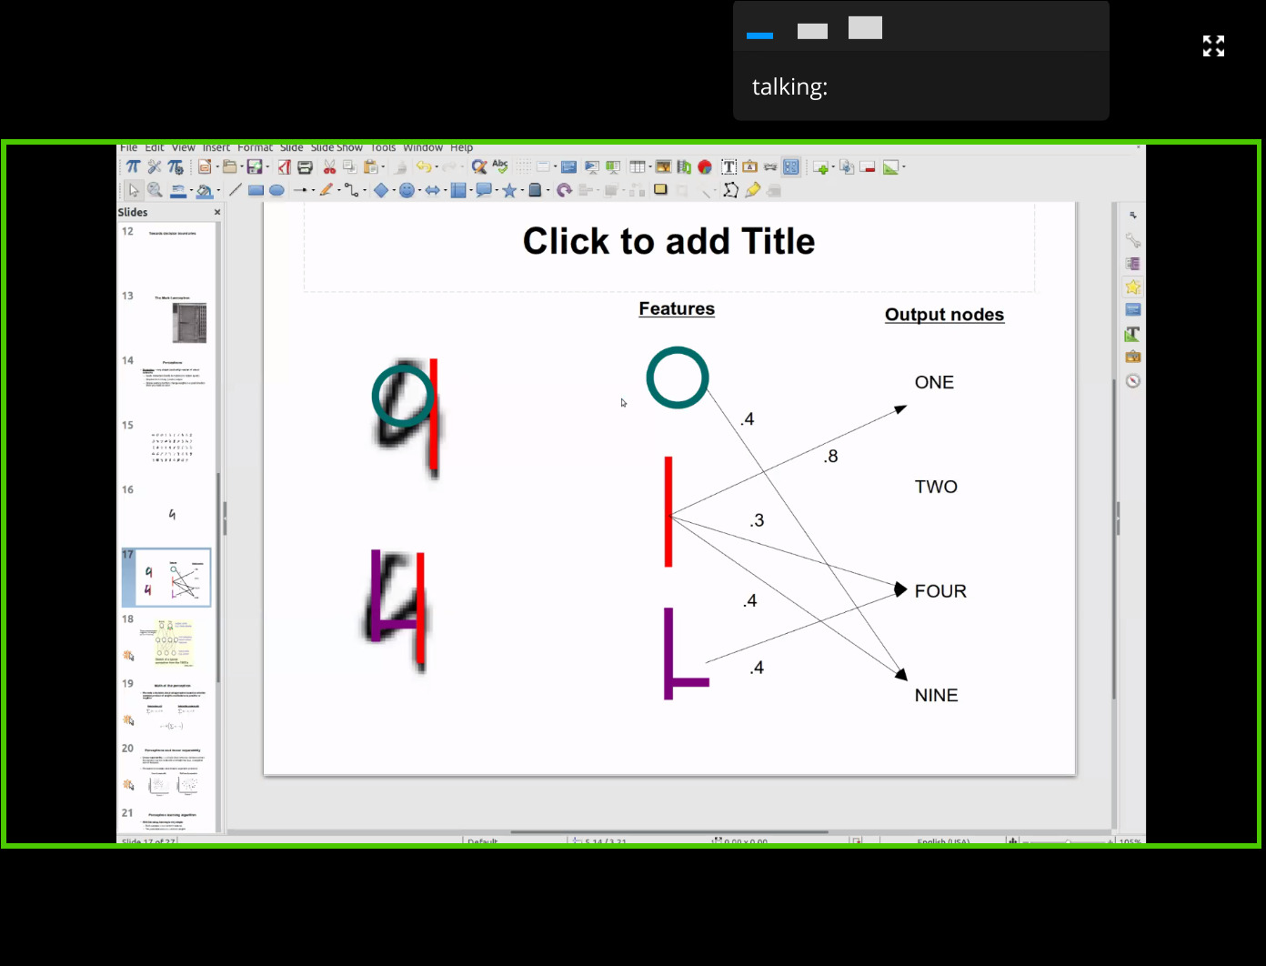Screen dimensions: 1266x966
Task: Insert an image using the picture icon
Action: [x=663, y=166]
